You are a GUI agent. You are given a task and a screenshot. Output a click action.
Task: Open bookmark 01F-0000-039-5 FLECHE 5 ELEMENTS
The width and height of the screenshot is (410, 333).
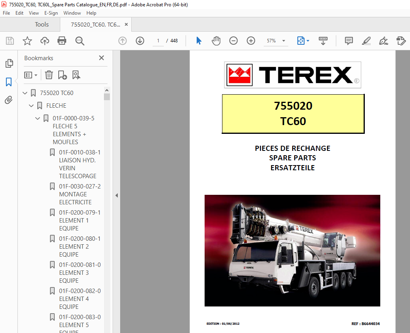(x=73, y=130)
